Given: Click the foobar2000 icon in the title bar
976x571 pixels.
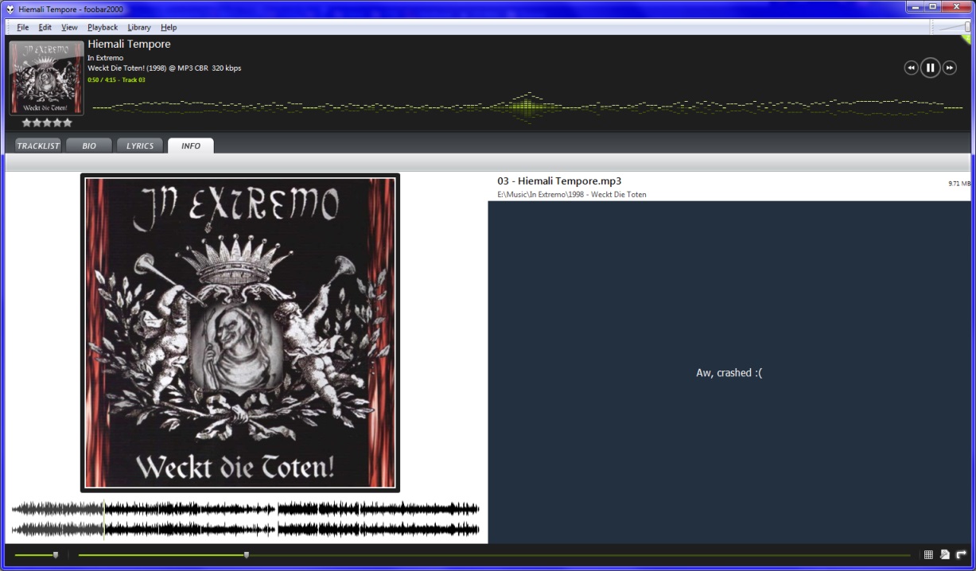Looking at the screenshot, I should [10, 8].
